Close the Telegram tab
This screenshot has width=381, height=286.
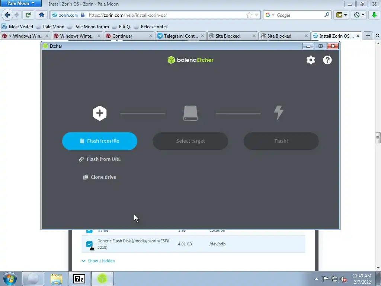tap(202, 36)
